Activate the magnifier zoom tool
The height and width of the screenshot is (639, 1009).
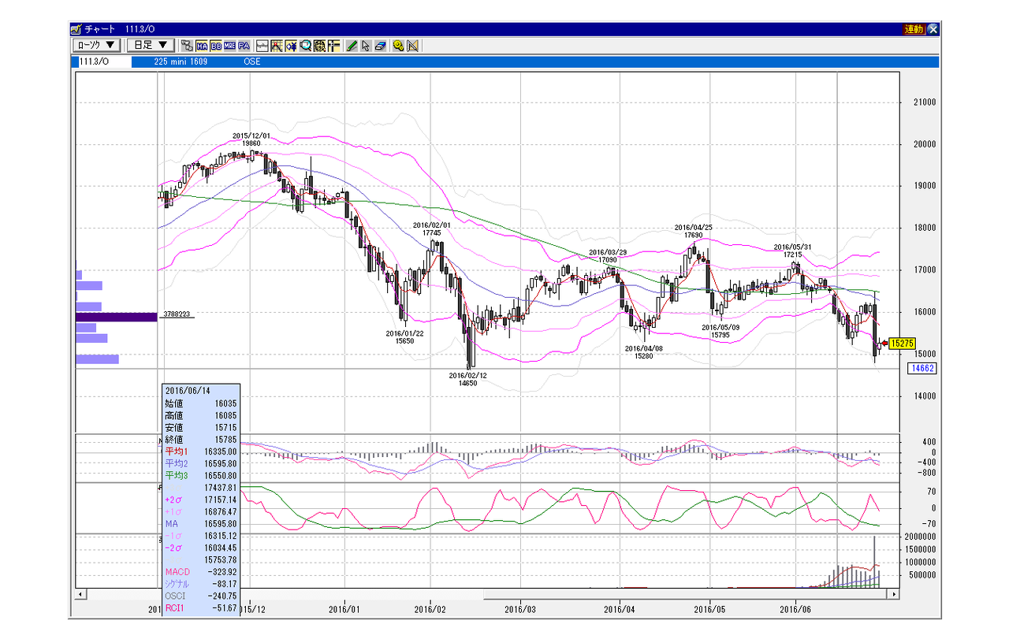pyautogui.click(x=305, y=46)
